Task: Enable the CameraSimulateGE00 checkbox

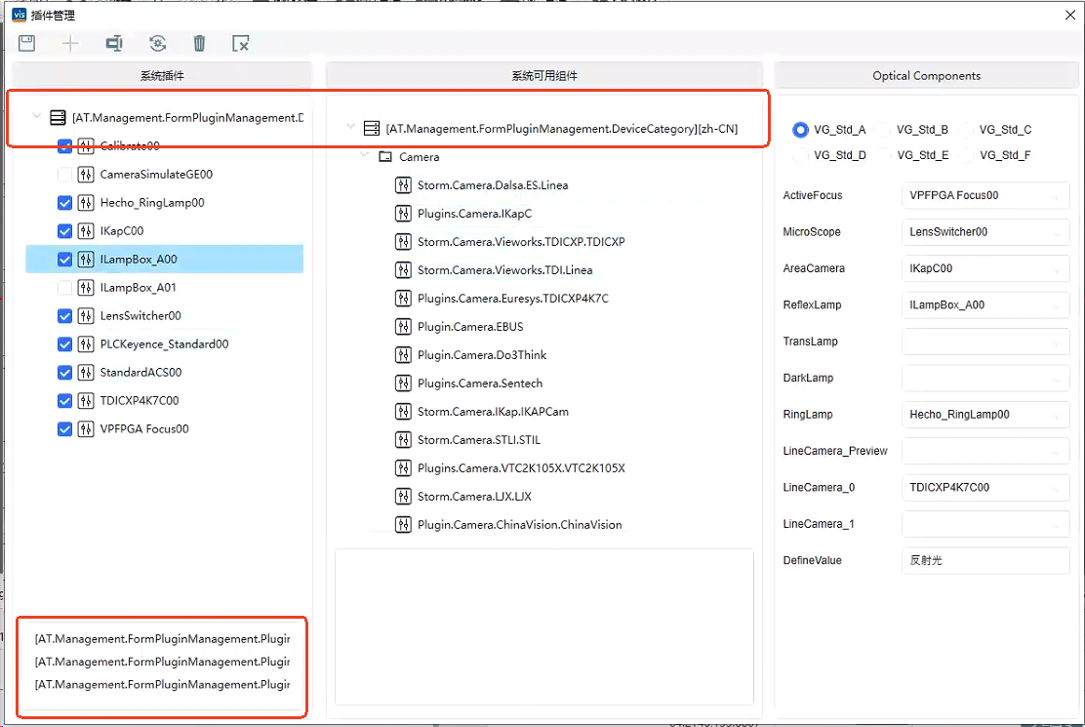Action: pyautogui.click(x=65, y=175)
